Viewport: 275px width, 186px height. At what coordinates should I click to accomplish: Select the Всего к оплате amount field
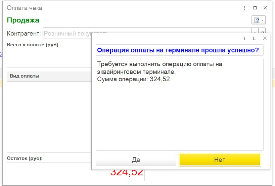[49, 58]
